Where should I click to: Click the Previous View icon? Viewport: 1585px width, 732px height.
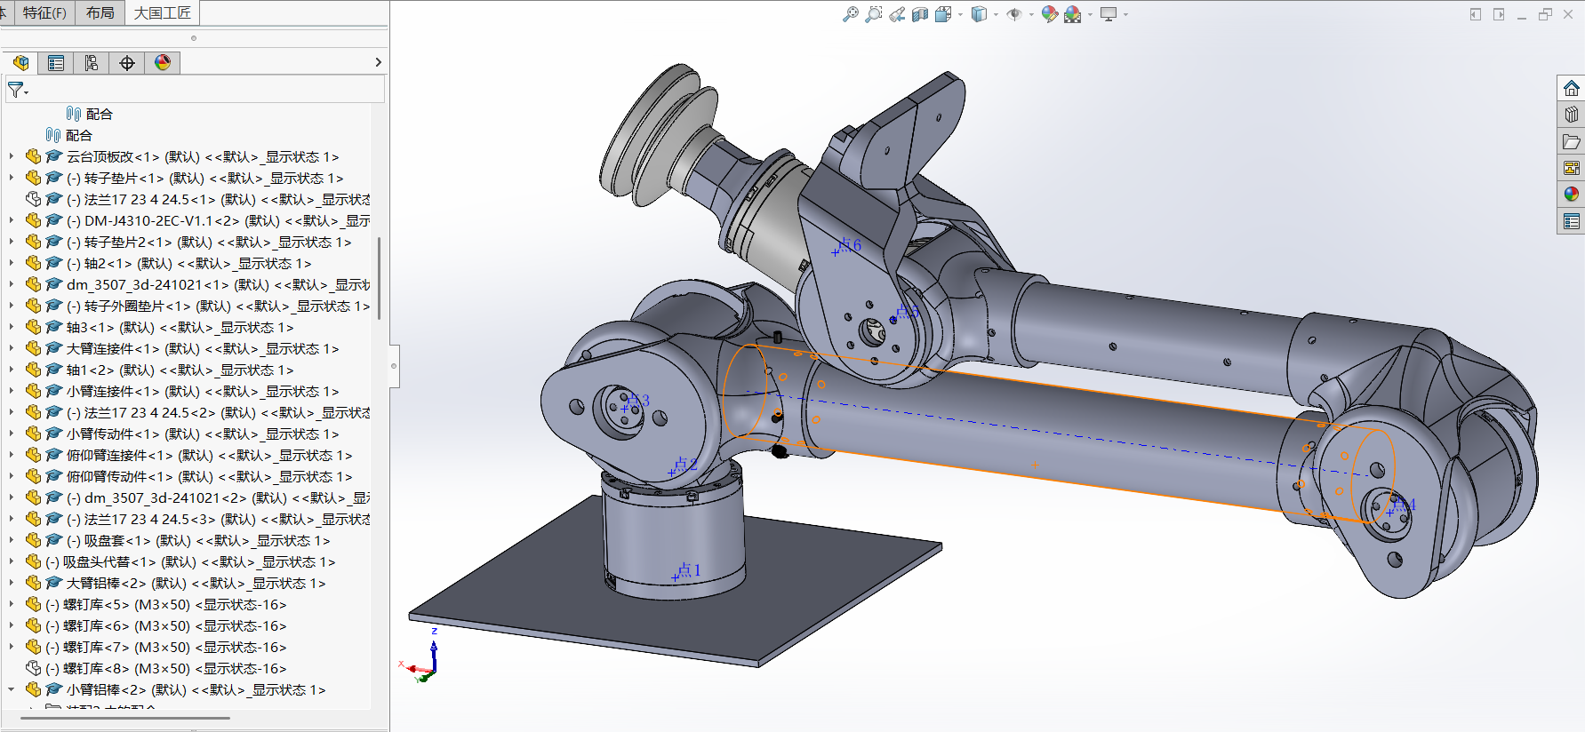pos(897,14)
